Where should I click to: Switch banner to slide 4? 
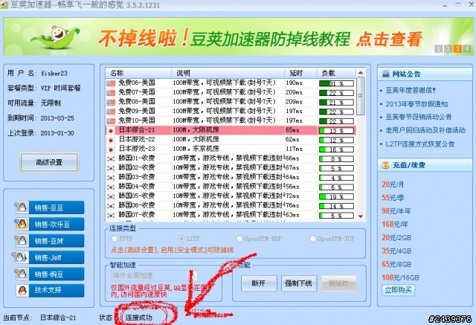(467, 48)
